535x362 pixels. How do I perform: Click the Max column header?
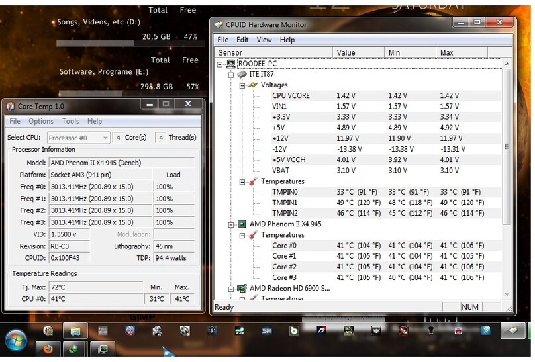[x=462, y=52]
